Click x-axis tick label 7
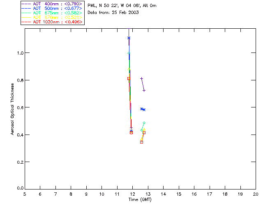Screen dimensions: 263x210 pyautogui.click(x=55, y=194)
